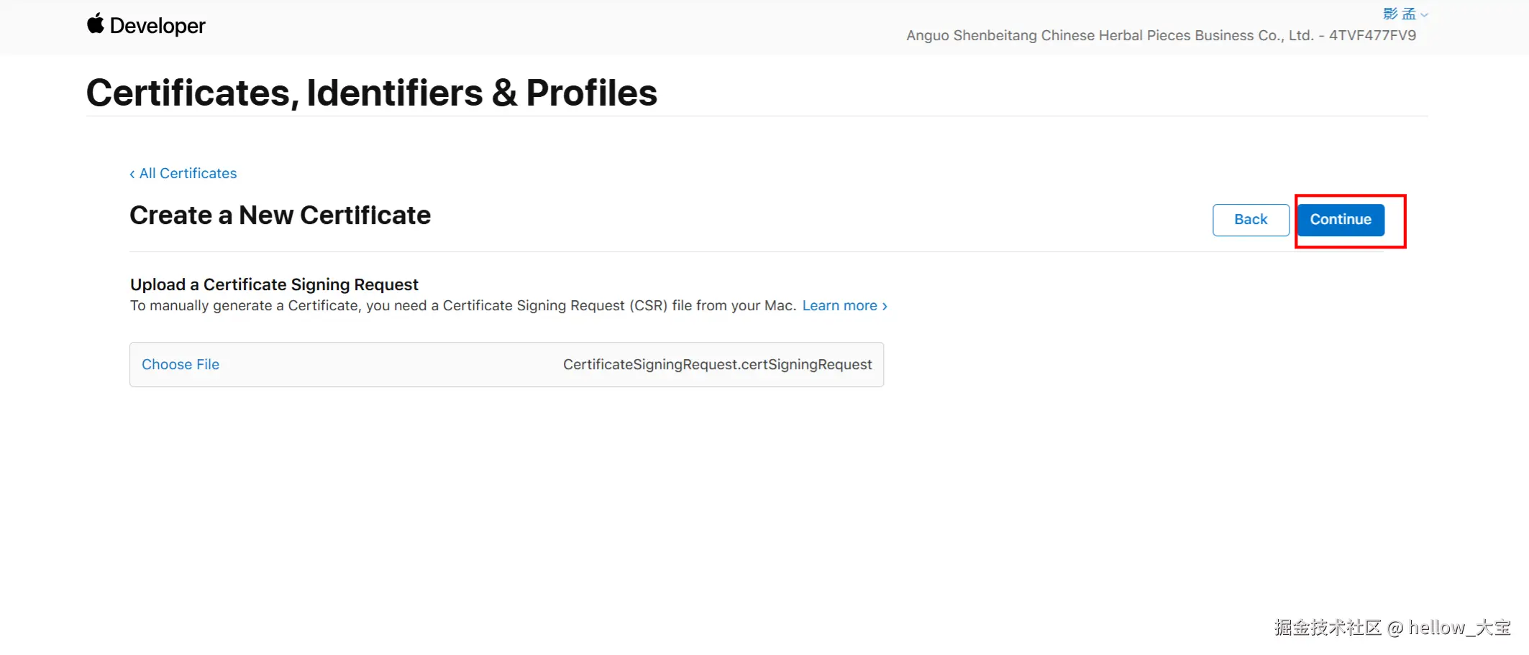Image resolution: width=1529 pixels, height=655 pixels.
Task: Go to All Certificates link
Action: coord(188,173)
